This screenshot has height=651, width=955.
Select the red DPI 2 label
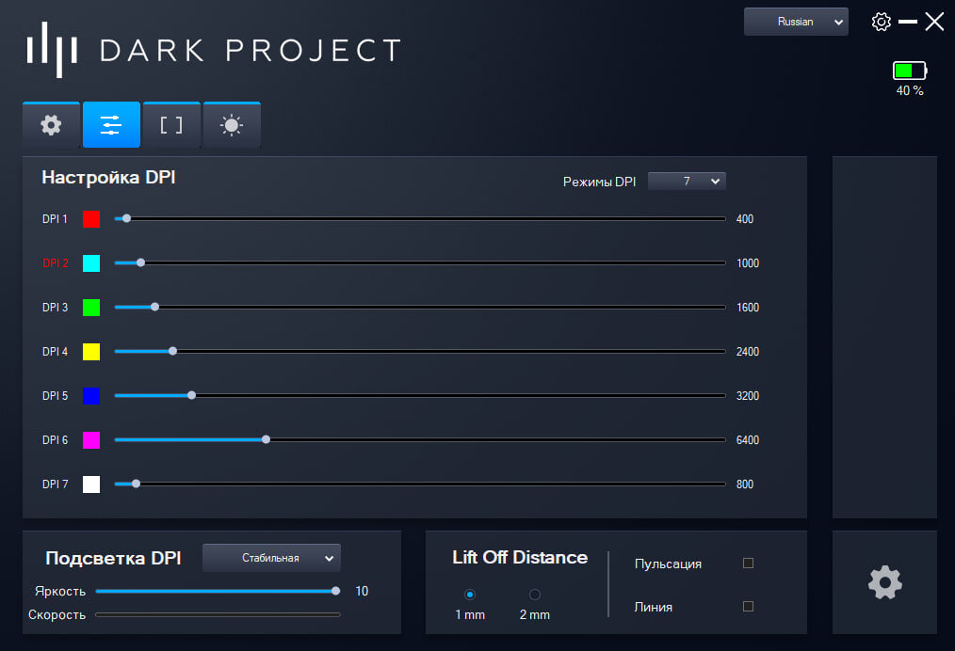pyautogui.click(x=56, y=263)
